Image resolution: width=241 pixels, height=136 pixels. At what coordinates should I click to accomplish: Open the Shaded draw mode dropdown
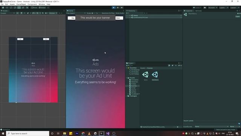(x=8, y=13)
